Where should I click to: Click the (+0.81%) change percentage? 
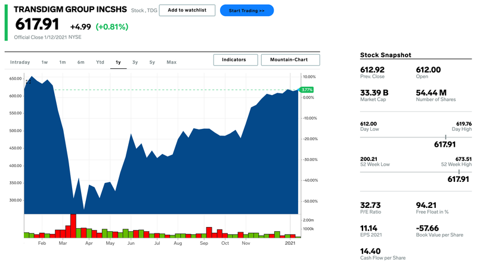click(x=112, y=27)
